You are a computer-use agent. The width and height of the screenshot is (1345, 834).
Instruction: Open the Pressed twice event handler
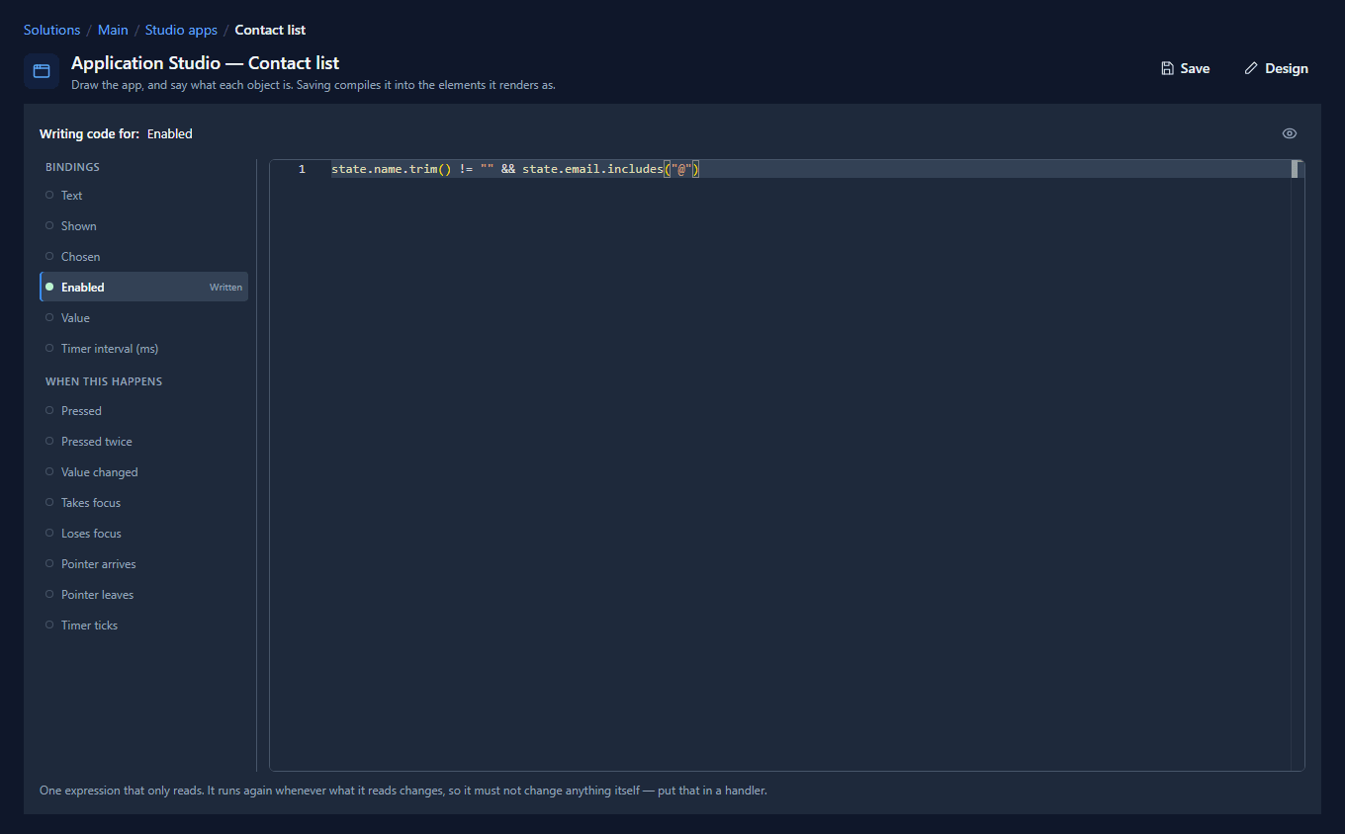click(x=143, y=442)
